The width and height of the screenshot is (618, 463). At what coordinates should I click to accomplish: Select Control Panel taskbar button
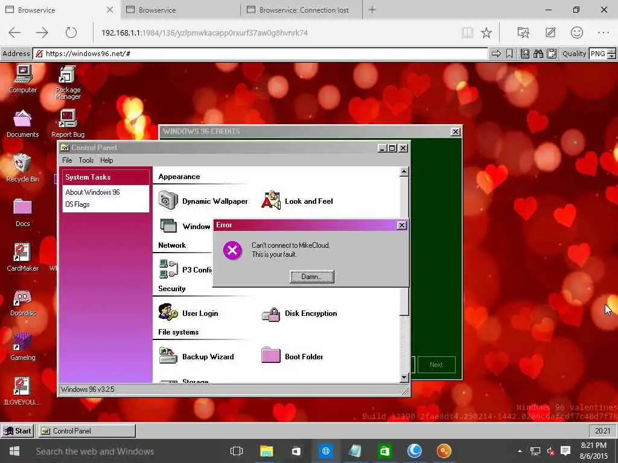coord(87,430)
